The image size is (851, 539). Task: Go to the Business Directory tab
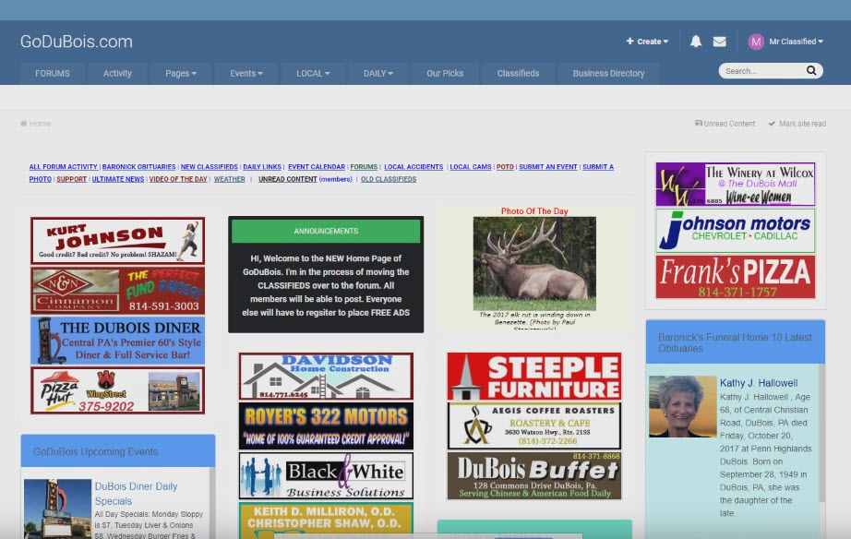pos(608,73)
